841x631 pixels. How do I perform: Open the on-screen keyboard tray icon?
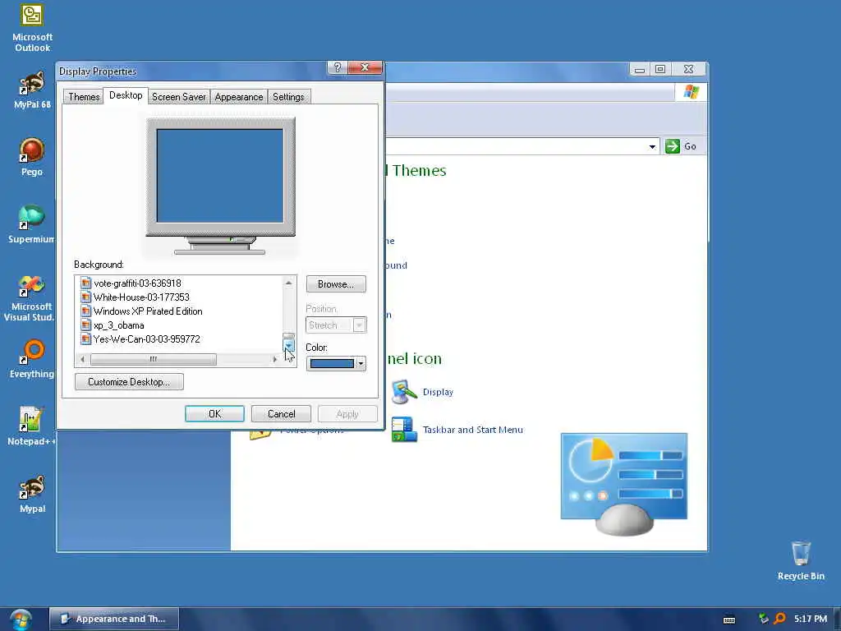729,619
